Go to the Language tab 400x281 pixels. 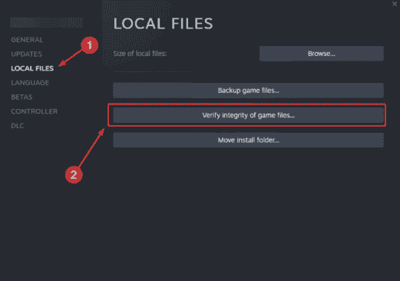(x=30, y=83)
